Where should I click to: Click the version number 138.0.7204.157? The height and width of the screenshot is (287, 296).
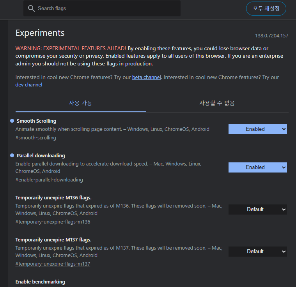coord(272,36)
